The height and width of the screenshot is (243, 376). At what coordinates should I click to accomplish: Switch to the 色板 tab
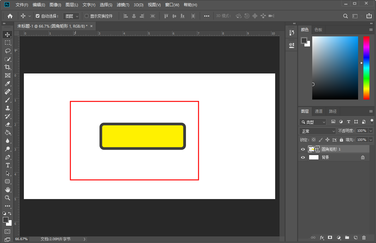point(318,30)
